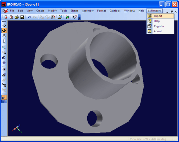This screenshot has height=142, width=179.
Task: Click the Target Camera tool
Action: click(x=4, y=63)
